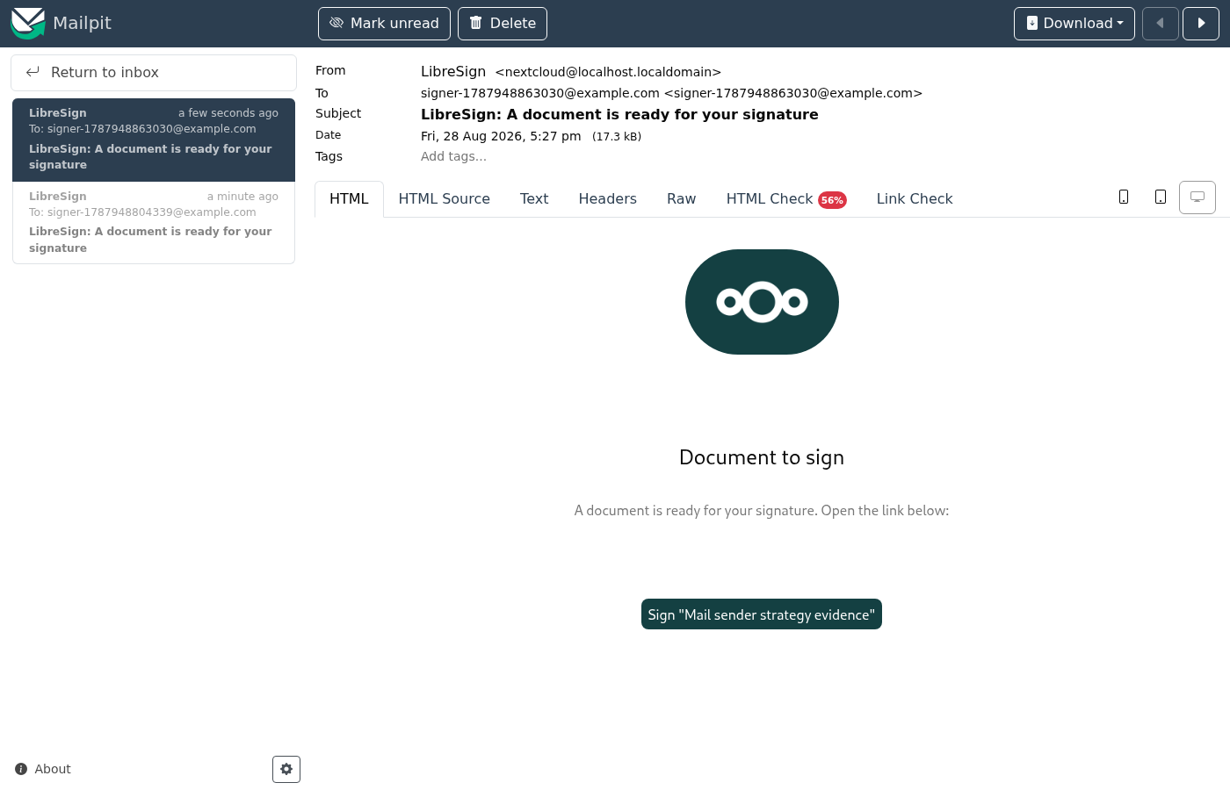Delete the open message
Image resolution: width=1230 pixels, height=790 pixels.
click(x=503, y=24)
